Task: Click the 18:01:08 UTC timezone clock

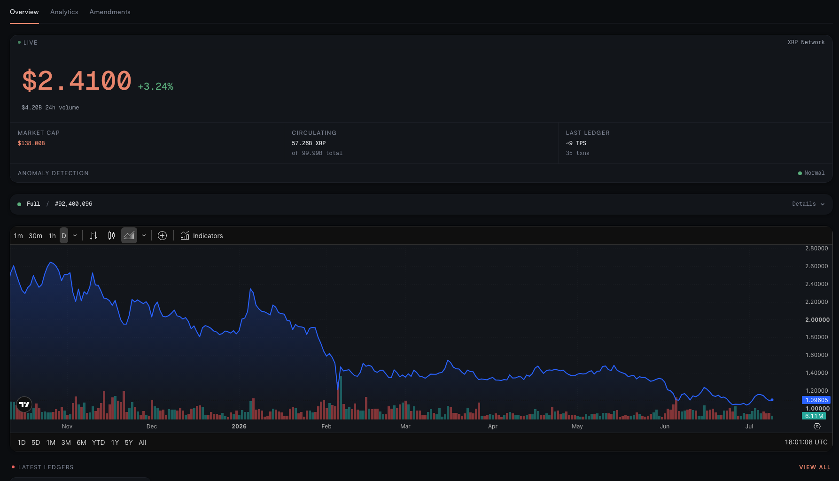Action: click(806, 442)
